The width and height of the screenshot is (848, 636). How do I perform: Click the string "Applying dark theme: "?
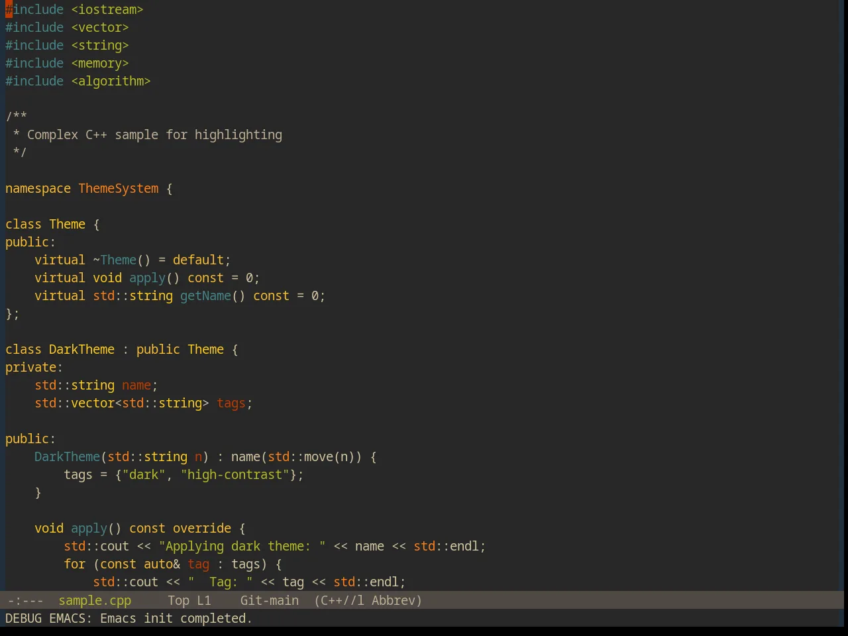(x=242, y=547)
